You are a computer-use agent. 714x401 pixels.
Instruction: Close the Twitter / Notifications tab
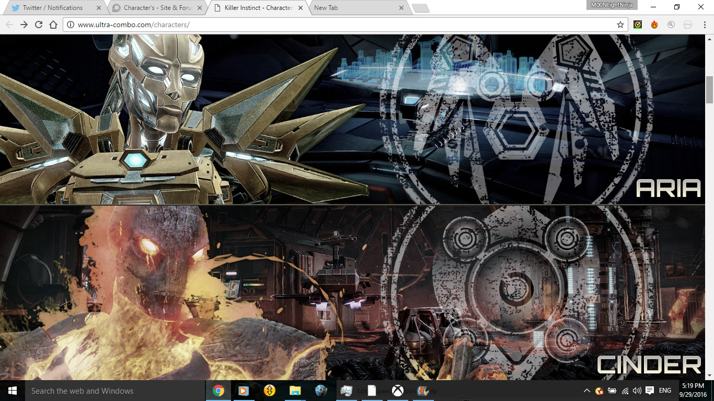coord(99,8)
